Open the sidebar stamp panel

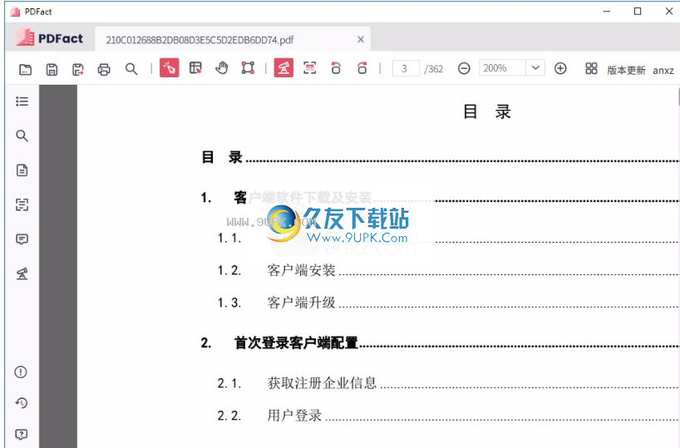(22, 273)
